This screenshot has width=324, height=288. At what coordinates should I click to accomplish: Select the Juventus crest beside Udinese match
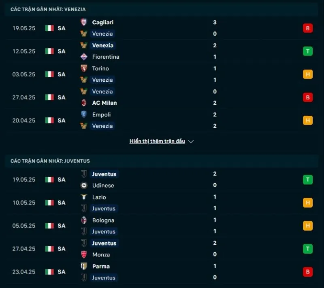[84, 174]
